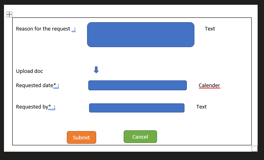The image size is (264, 160).
Task: Click the underlined colon after 'Reason for the request'
Action: 74,29
